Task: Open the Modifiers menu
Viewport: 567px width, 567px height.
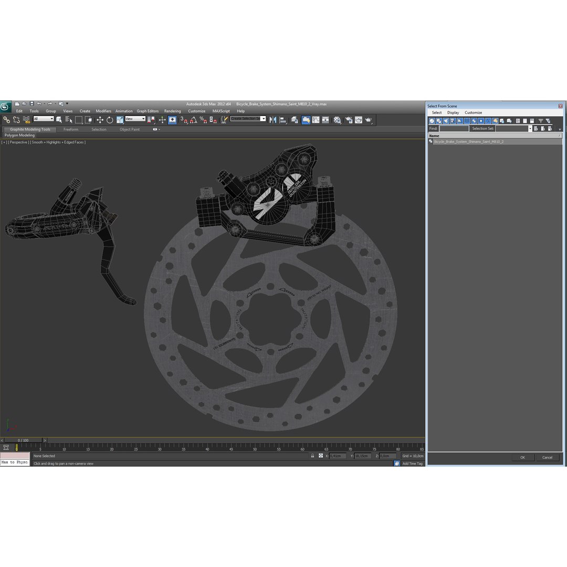Action: click(103, 111)
